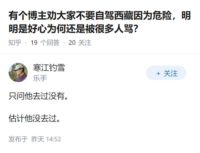Click the 发布于 label below the answer
The width and height of the screenshot is (200, 153).
(x=18, y=139)
